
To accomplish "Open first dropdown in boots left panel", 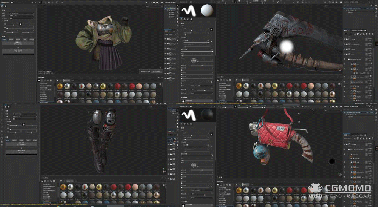I will pos(25,114).
